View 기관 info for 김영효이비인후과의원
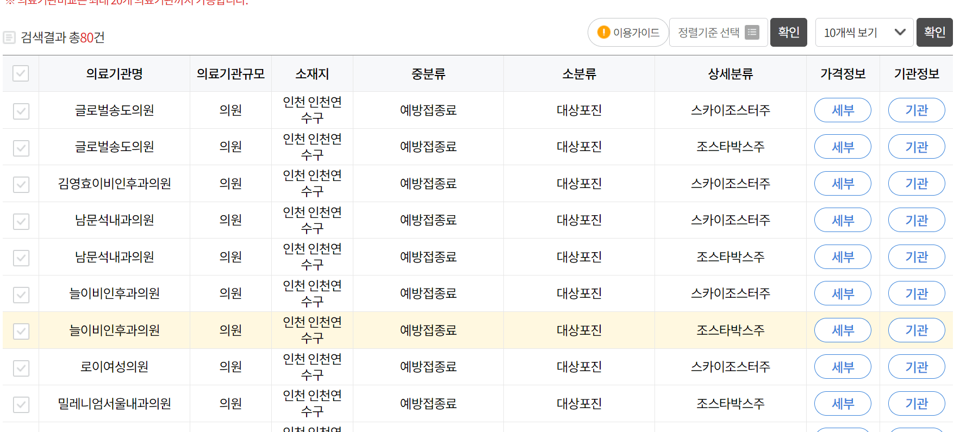960x432 pixels. coord(917,184)
